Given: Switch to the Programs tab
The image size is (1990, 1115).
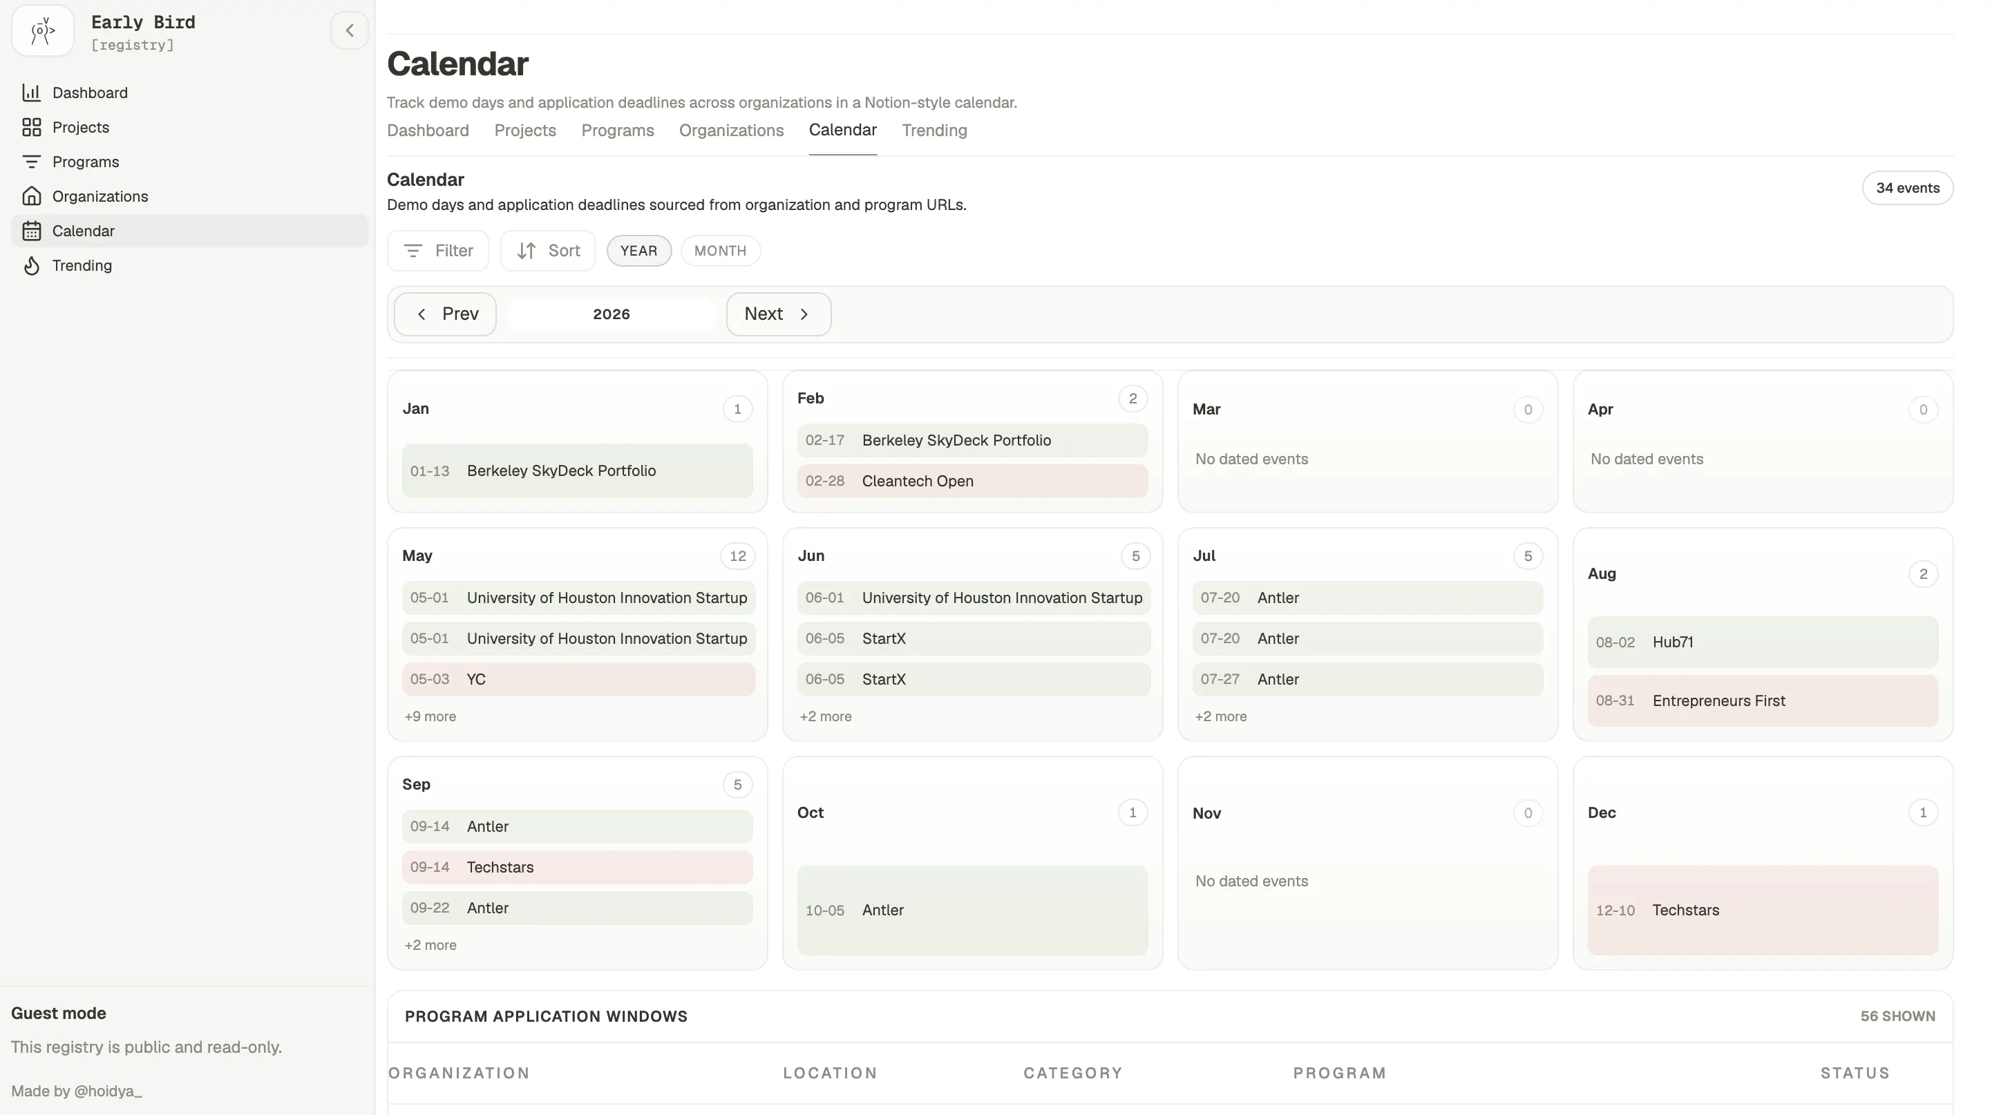Looking at the screenshot, I should 618,131.
